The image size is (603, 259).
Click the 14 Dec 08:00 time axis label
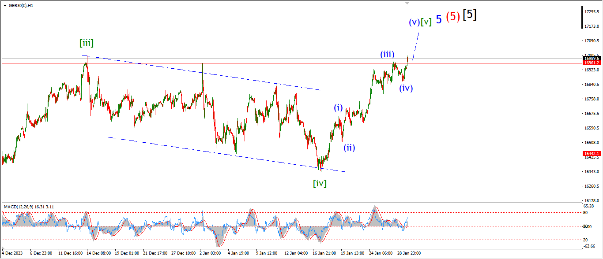[100, 254]
